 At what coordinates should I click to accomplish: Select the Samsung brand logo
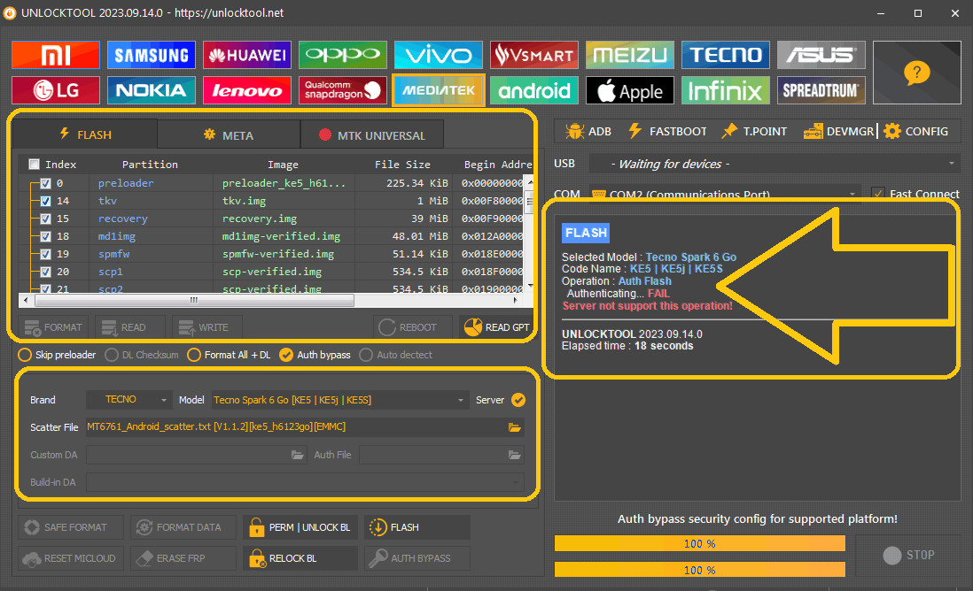pyautogui.click(x=152, y=55)
